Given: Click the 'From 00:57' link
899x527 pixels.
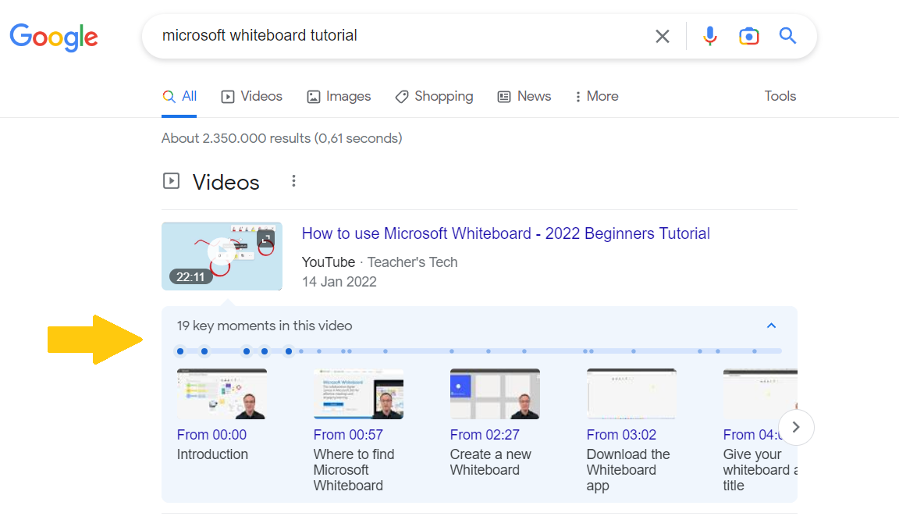Looking at the screenshot, I should click(348, 435).
